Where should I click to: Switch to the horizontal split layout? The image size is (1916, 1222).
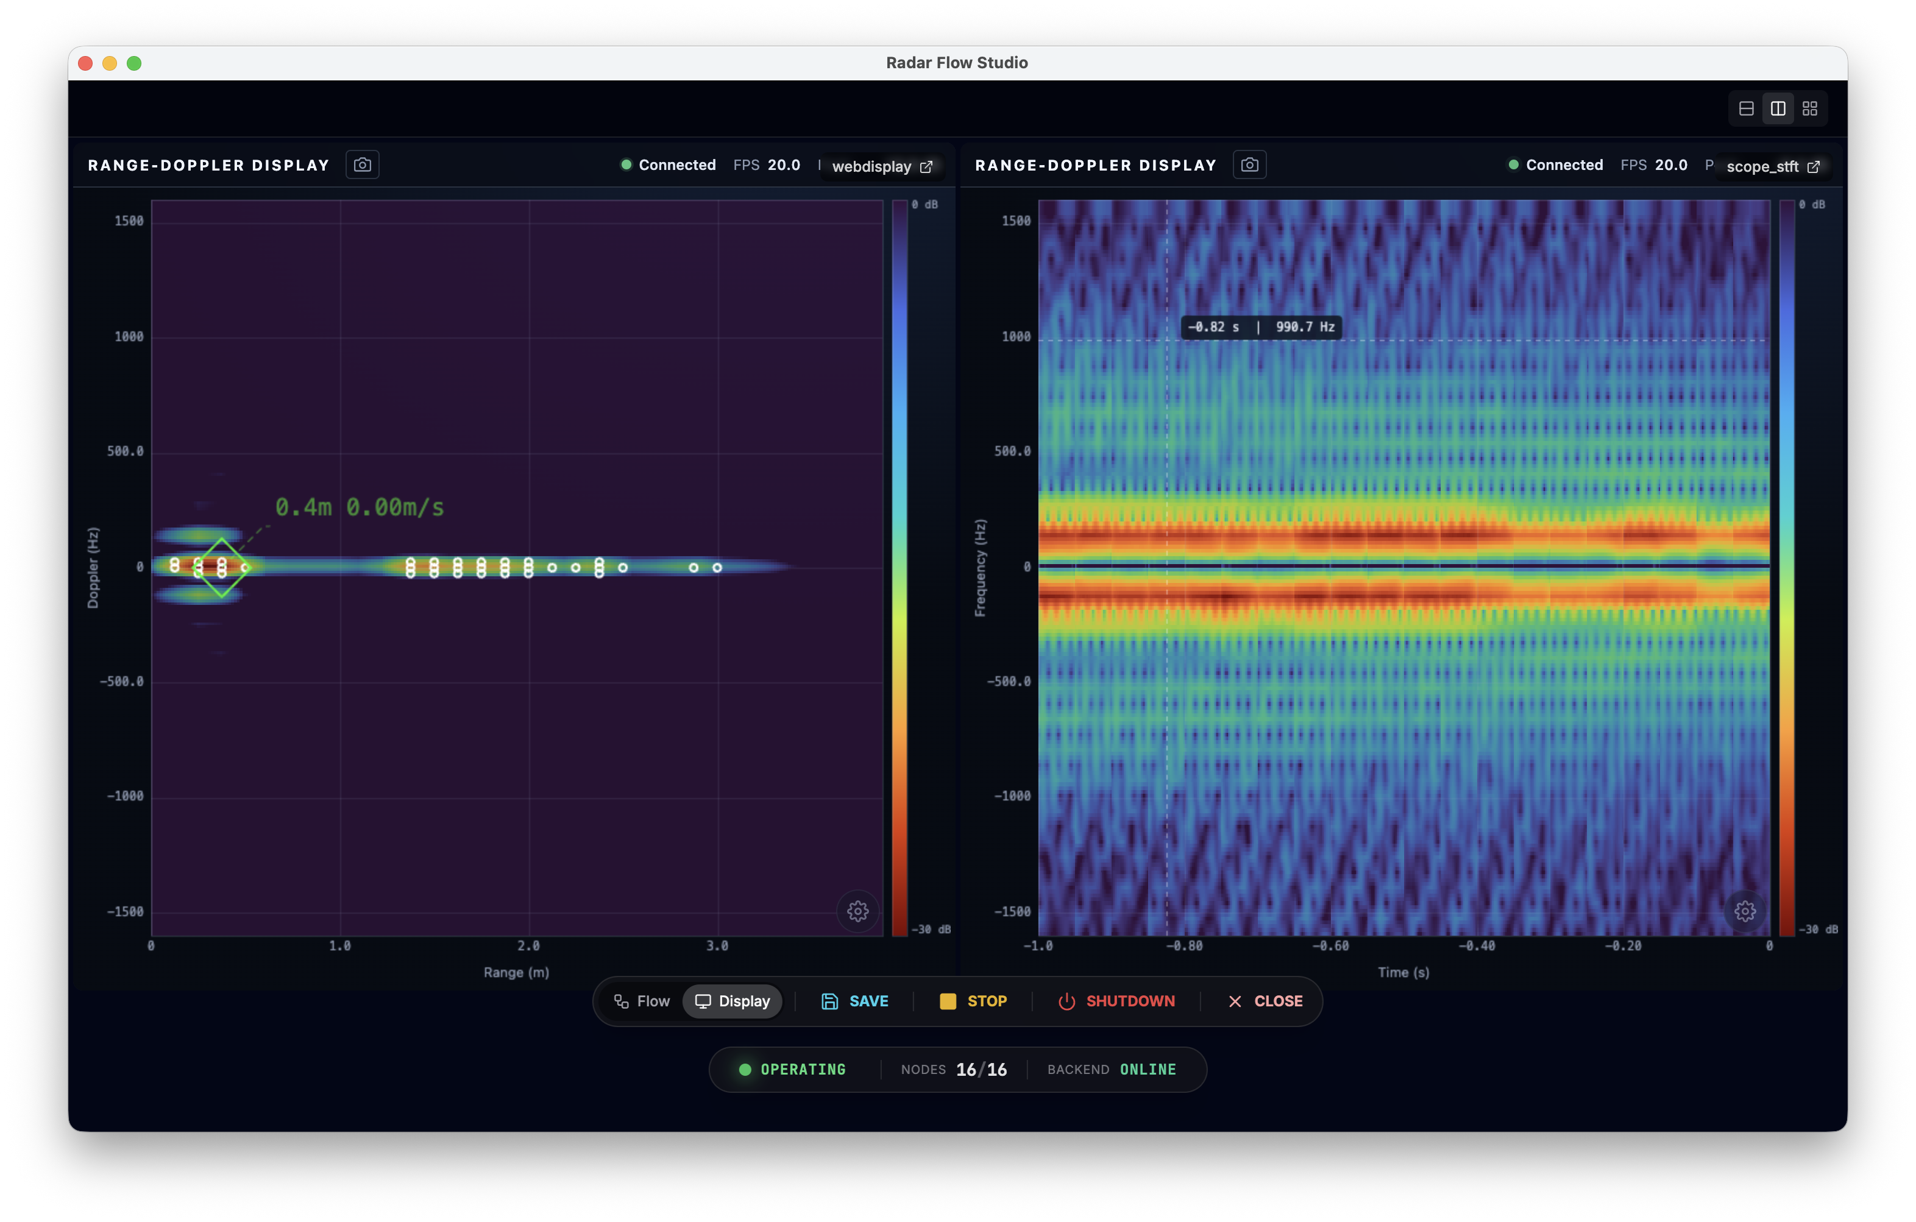click(x=1746, y=108)
